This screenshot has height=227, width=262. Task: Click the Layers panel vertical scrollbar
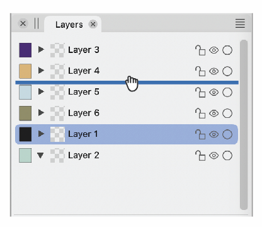pyautogui.click(x=244, y=125)
